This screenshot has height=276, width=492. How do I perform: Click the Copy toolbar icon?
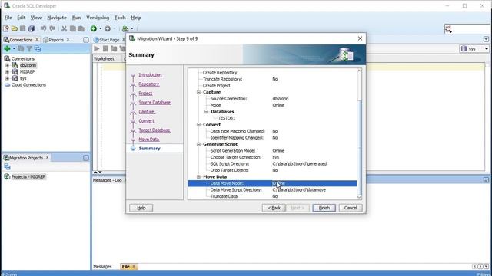point(73,29)
